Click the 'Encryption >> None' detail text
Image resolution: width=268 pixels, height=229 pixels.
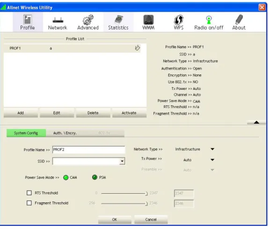[185, 75]
